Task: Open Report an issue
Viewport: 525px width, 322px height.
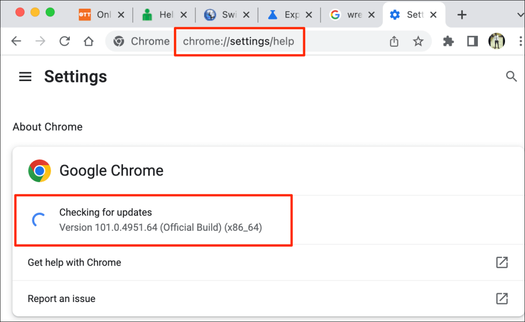Action: pos(62,298)
